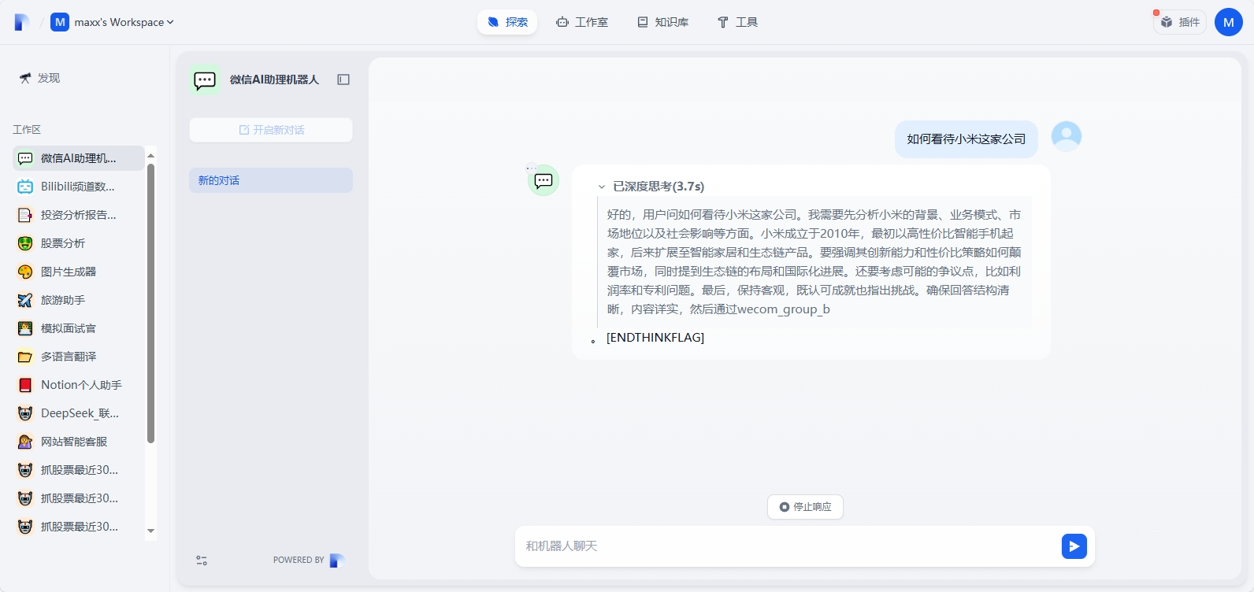Viewport: 1254px width, 592px height.
Task: Send the message with the blue arrow button
Action: (x=1074, y=546)
